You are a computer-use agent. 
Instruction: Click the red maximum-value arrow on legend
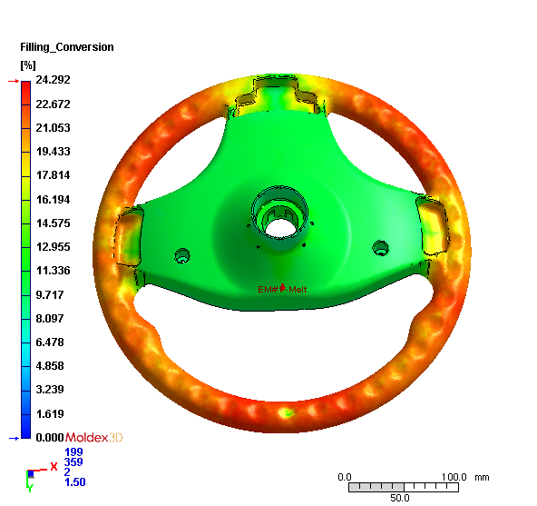coord(14,81)
